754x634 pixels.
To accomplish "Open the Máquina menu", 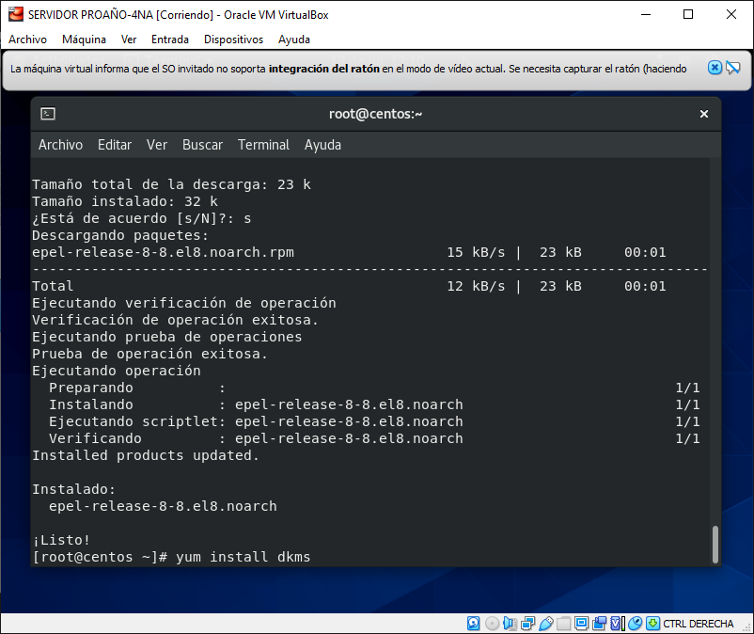I will coord(85,40).
